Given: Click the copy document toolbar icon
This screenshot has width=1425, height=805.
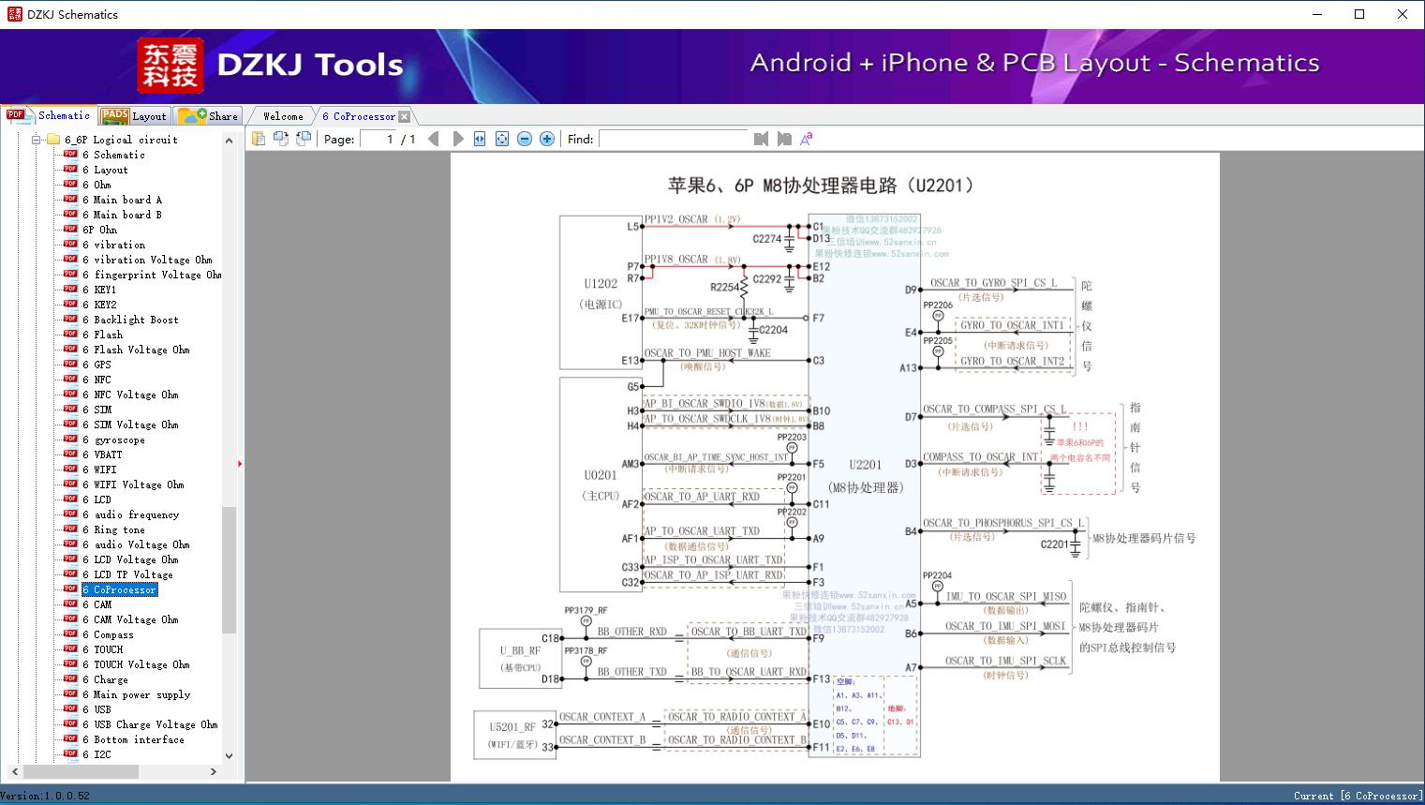Looking at the screenshot, I should [x=259, y=139].
